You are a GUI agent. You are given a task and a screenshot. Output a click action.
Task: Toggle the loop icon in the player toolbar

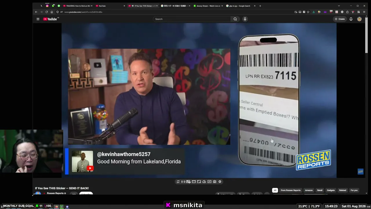(178, 182)
